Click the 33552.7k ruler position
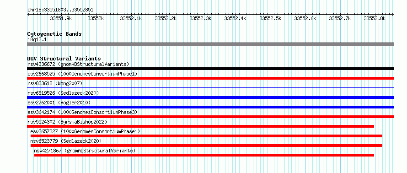The width and height of the screenshot is (407, 173). (x=340, y=18)
